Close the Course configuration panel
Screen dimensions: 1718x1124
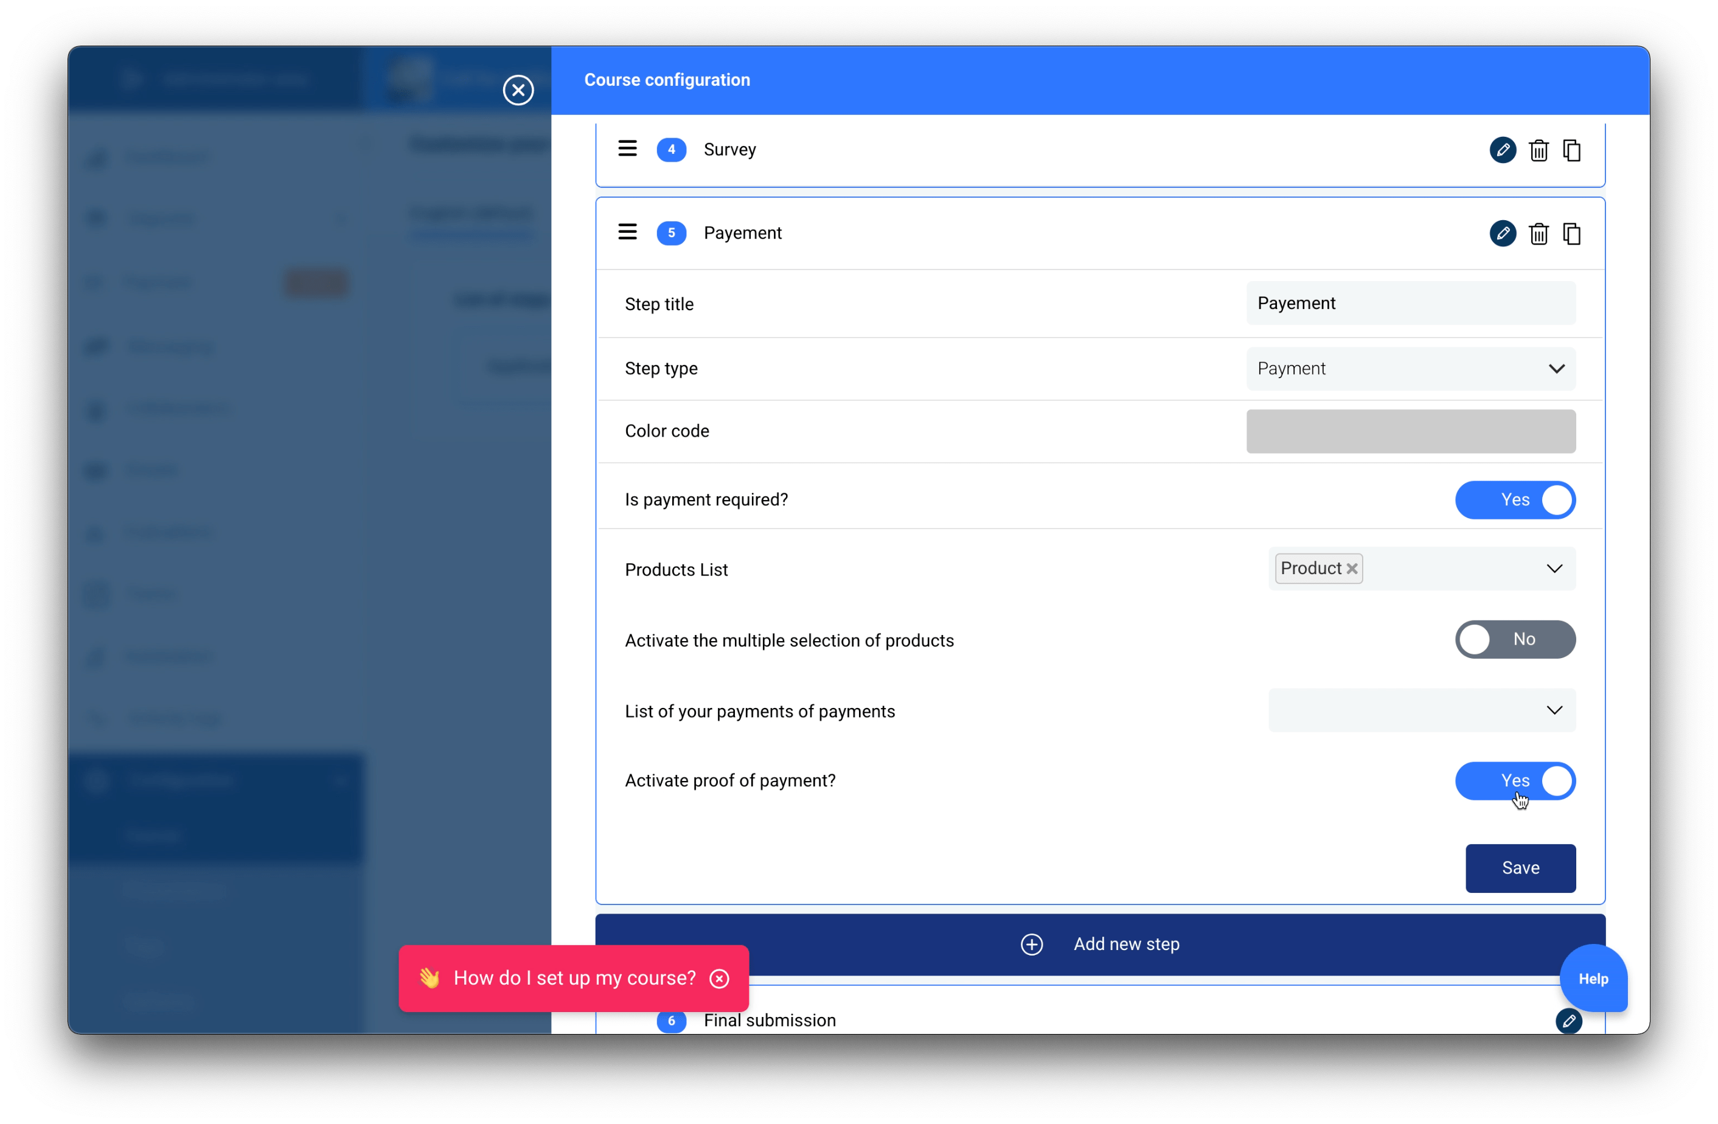pyautogui.click(x=518, y=89)
